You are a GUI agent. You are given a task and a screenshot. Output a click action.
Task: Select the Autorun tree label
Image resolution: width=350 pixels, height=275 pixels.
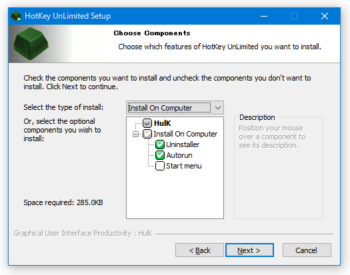[179, 155]
